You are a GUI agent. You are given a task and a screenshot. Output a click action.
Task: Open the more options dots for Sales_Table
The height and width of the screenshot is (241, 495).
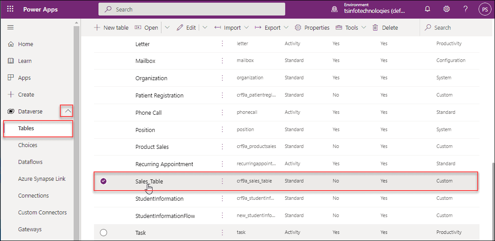pos(223,181)
